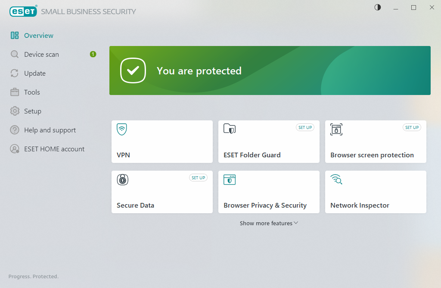Click the Device scan magnifier icon
This screenshot has width=441, height=288.
(15, 54)
